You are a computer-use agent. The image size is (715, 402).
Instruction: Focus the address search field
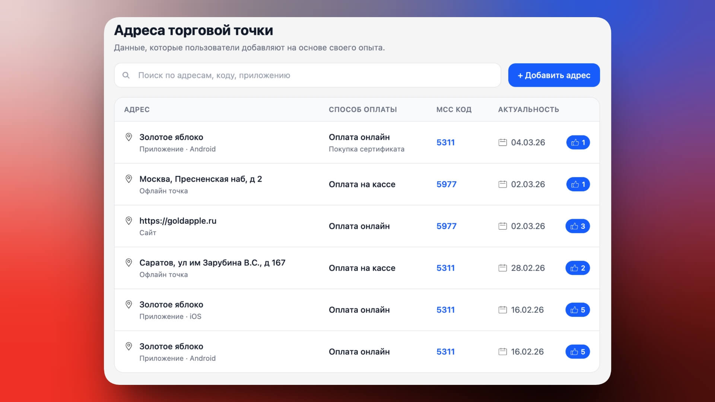click(313, 75)
